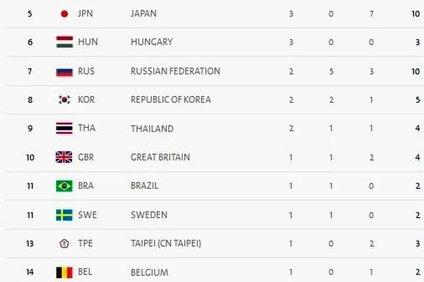Select the Sweden flag icon

(x=64, y=215)
